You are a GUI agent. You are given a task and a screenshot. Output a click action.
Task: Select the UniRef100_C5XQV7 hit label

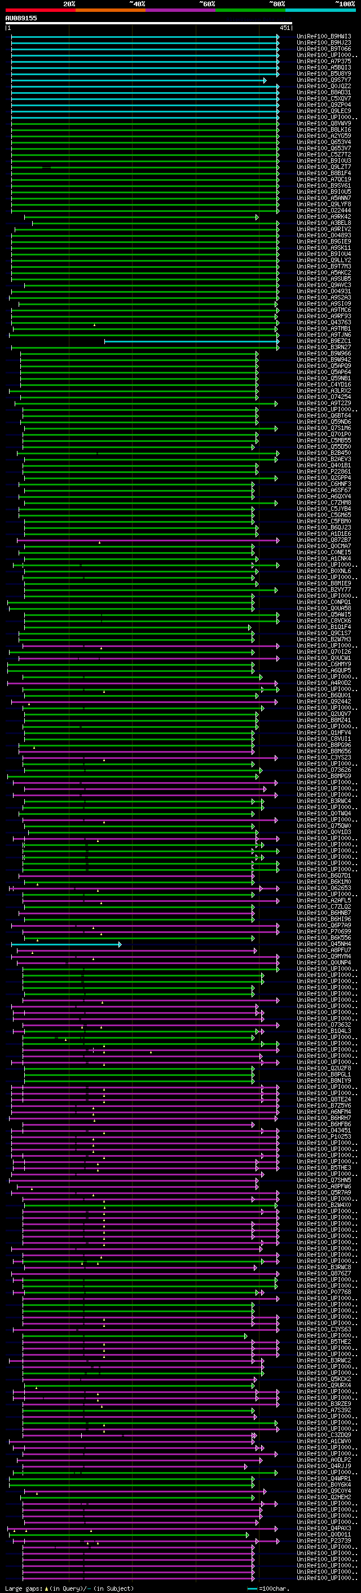[x=324, y=98]
